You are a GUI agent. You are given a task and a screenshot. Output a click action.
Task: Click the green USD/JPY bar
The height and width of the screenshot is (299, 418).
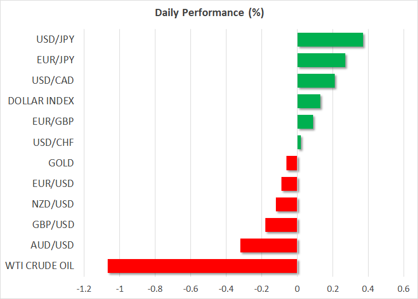click(x=330, y=40)
